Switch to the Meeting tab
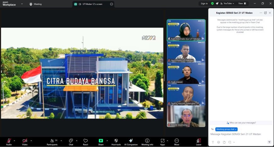The image size is (274, 147). pos(36,4)
